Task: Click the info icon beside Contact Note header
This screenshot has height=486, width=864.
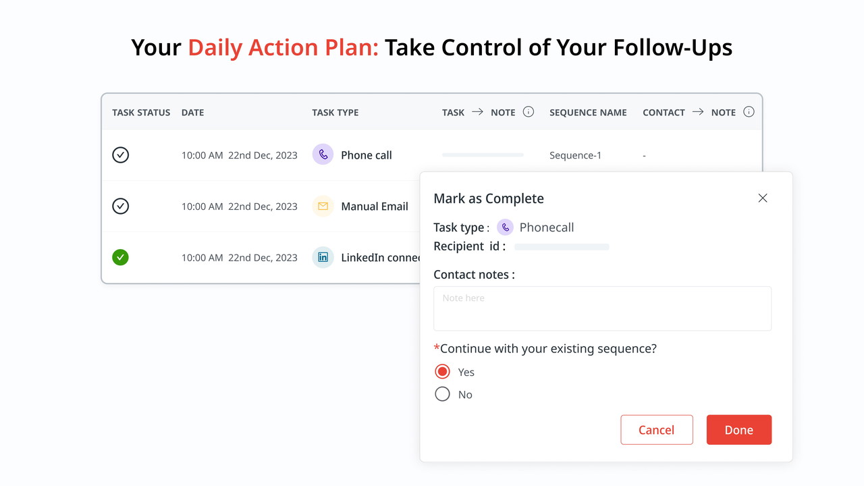Action: pos(749,112)
